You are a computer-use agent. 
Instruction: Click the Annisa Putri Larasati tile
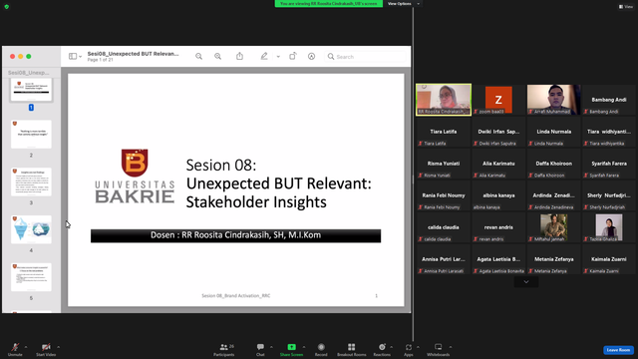444,259
